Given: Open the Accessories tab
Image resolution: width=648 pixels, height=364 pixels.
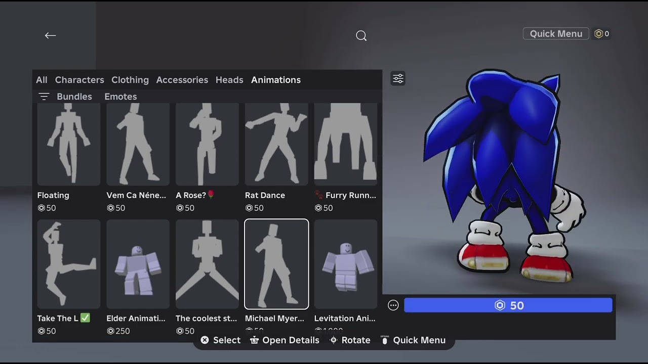Looking at the screenshot, I should coord(182,80).
